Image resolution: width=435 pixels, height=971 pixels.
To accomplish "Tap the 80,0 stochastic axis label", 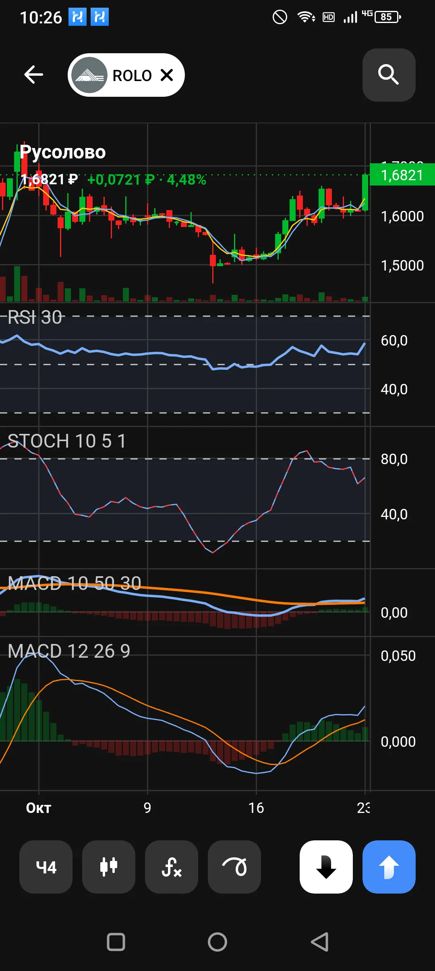I will pyautogui.click(x=394, y=459).
